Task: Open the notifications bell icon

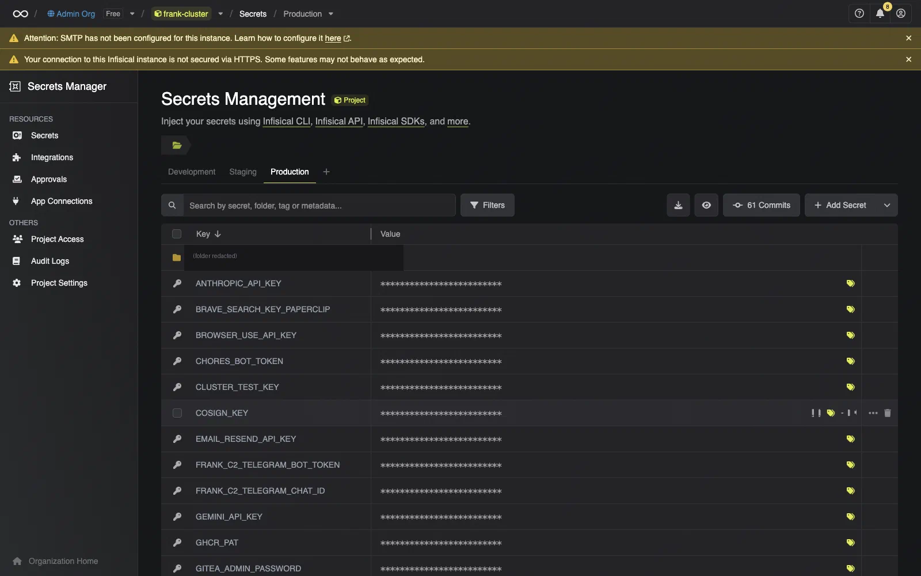Action: coord(880,14)
